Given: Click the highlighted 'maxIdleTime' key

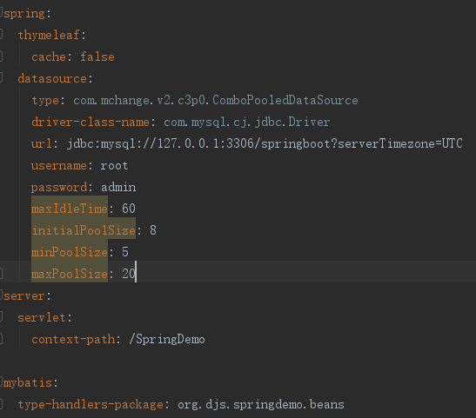Looking at the screenshot, I should pos(70,209).
